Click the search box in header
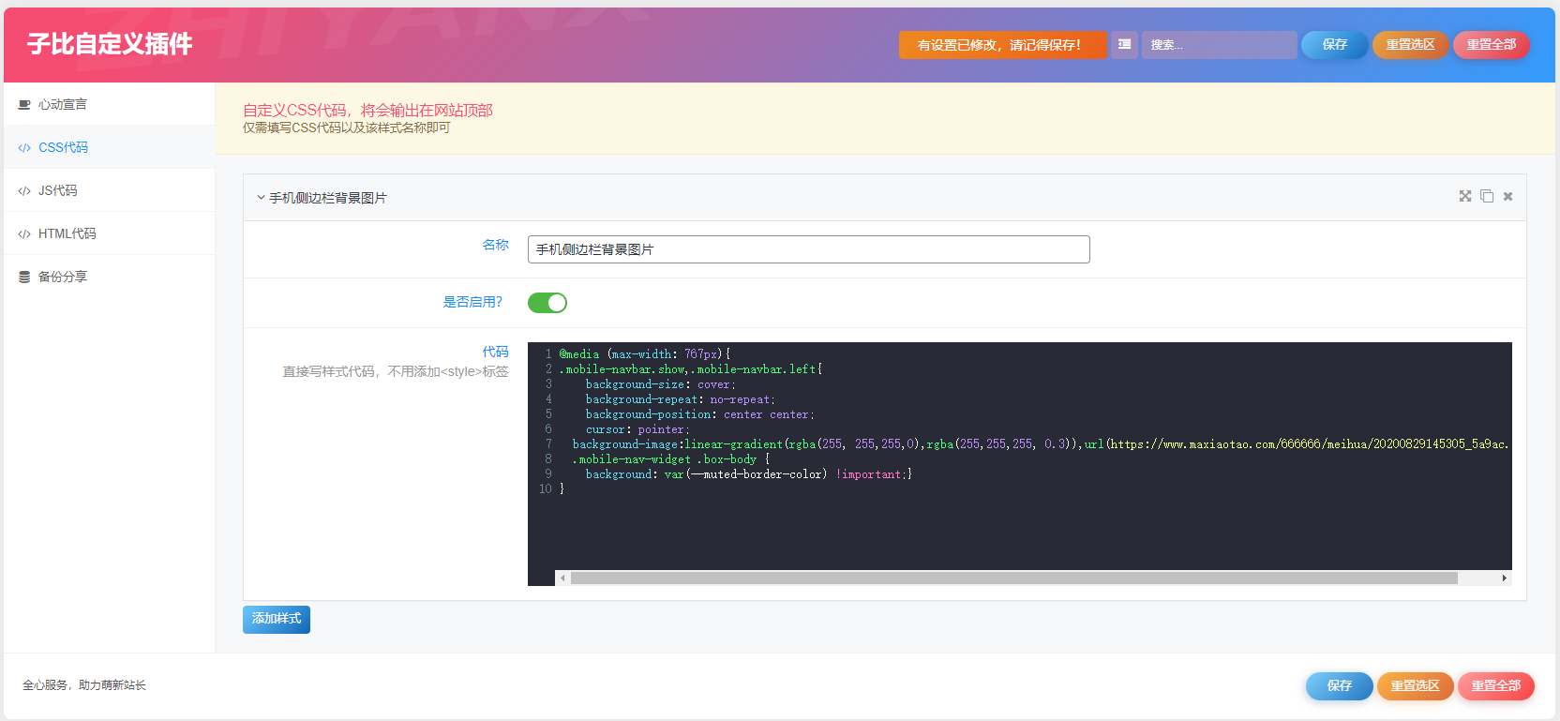1560x721 pixels. click(1219, 45)
